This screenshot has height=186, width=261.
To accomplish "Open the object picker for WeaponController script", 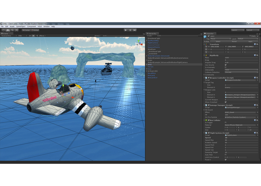I will tap(258, 80).
